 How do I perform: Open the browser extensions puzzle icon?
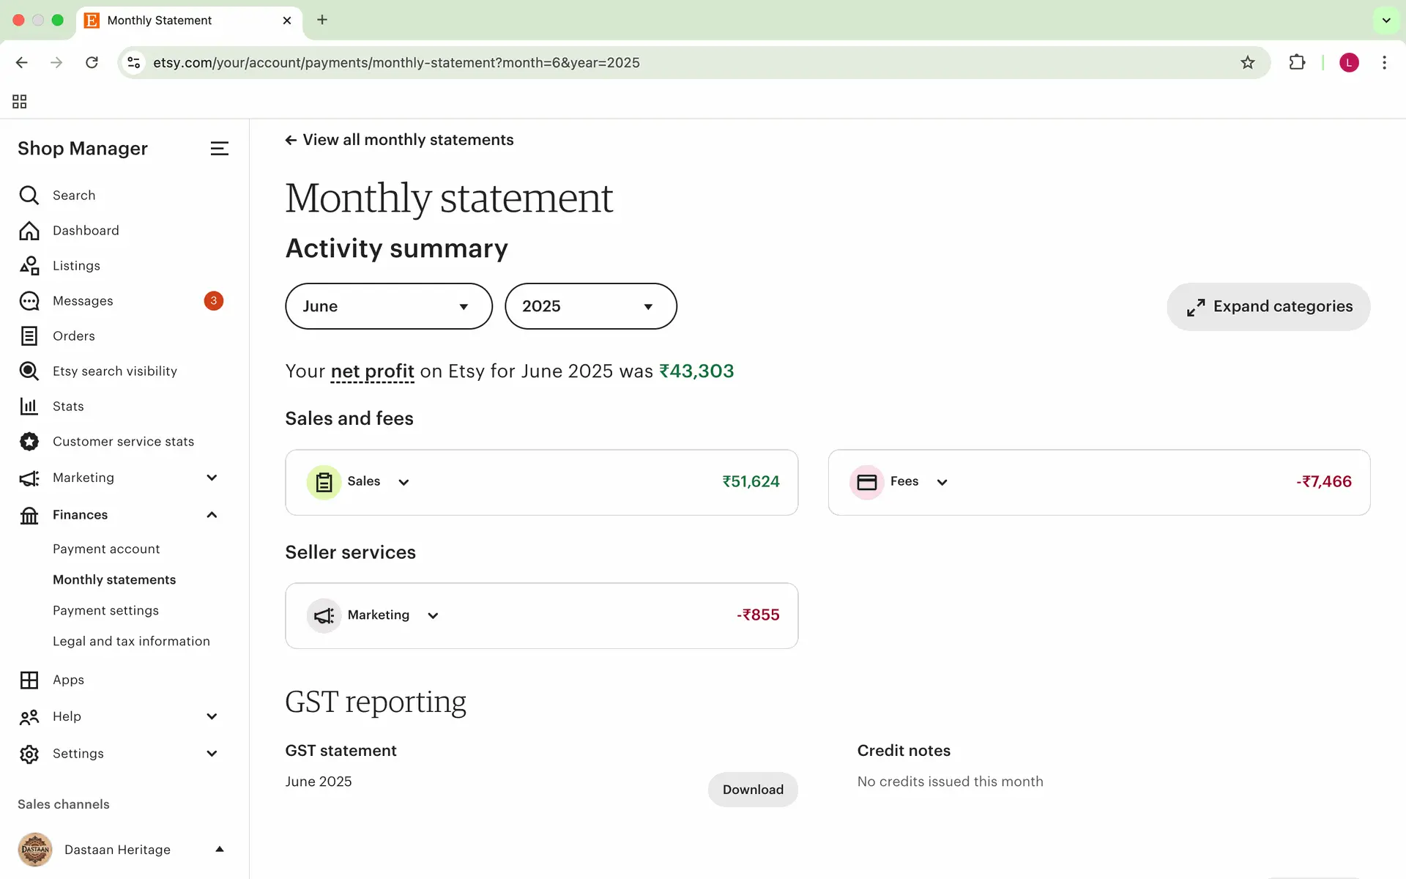pyautogui.click(x=1297, y=62)
